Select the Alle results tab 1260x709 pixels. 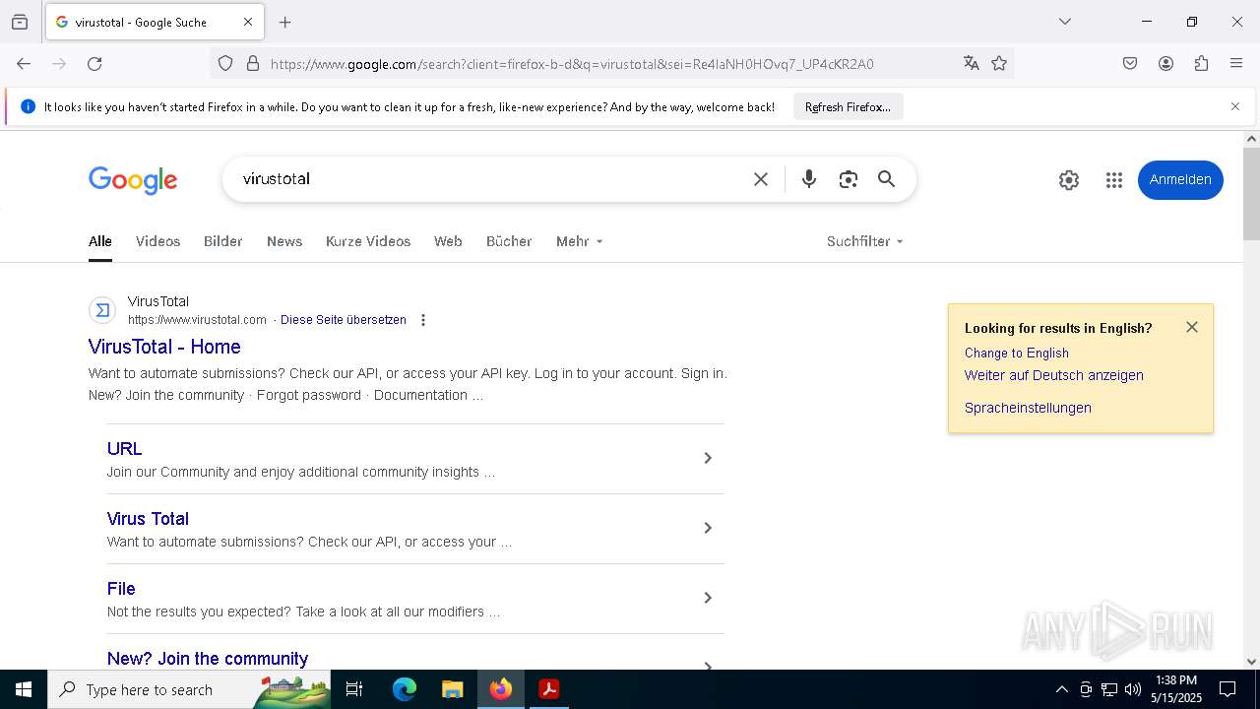point(100,241)
